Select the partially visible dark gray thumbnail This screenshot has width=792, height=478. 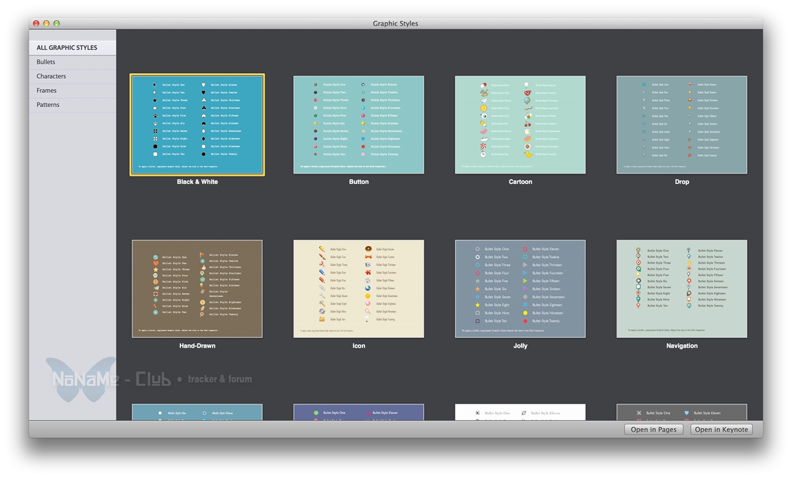681,412
